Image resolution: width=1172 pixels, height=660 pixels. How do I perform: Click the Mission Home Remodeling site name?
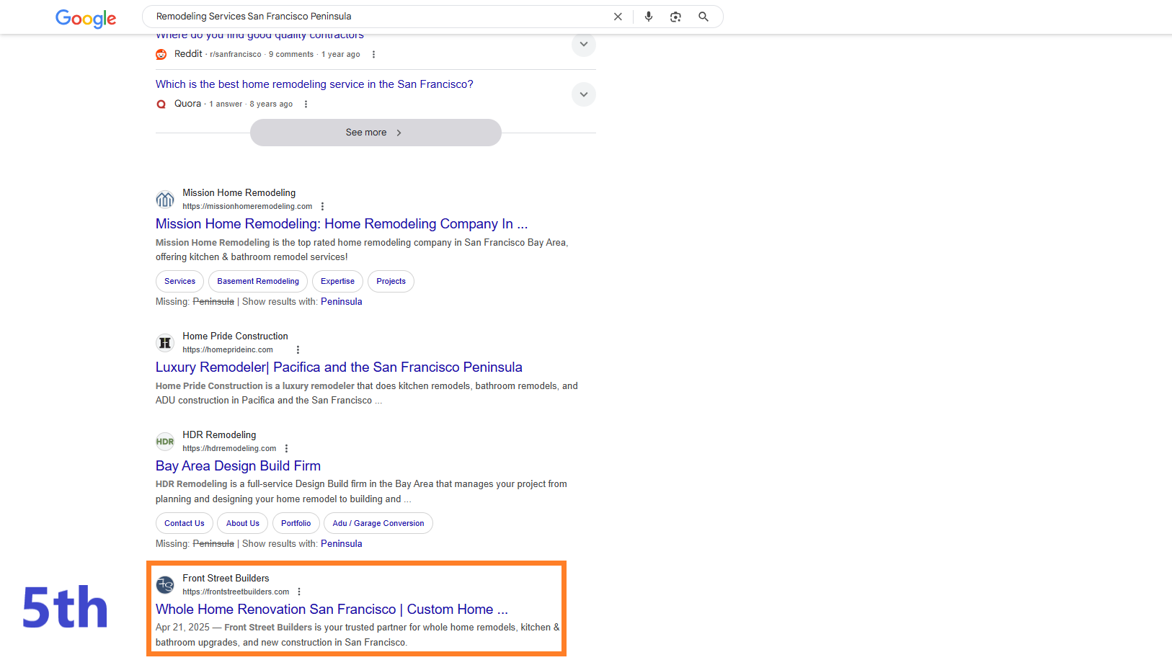point(239,193)
